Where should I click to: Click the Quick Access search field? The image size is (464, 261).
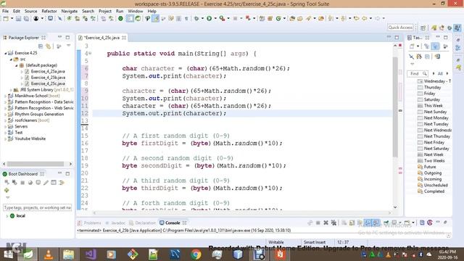click(x=400, y=28)
